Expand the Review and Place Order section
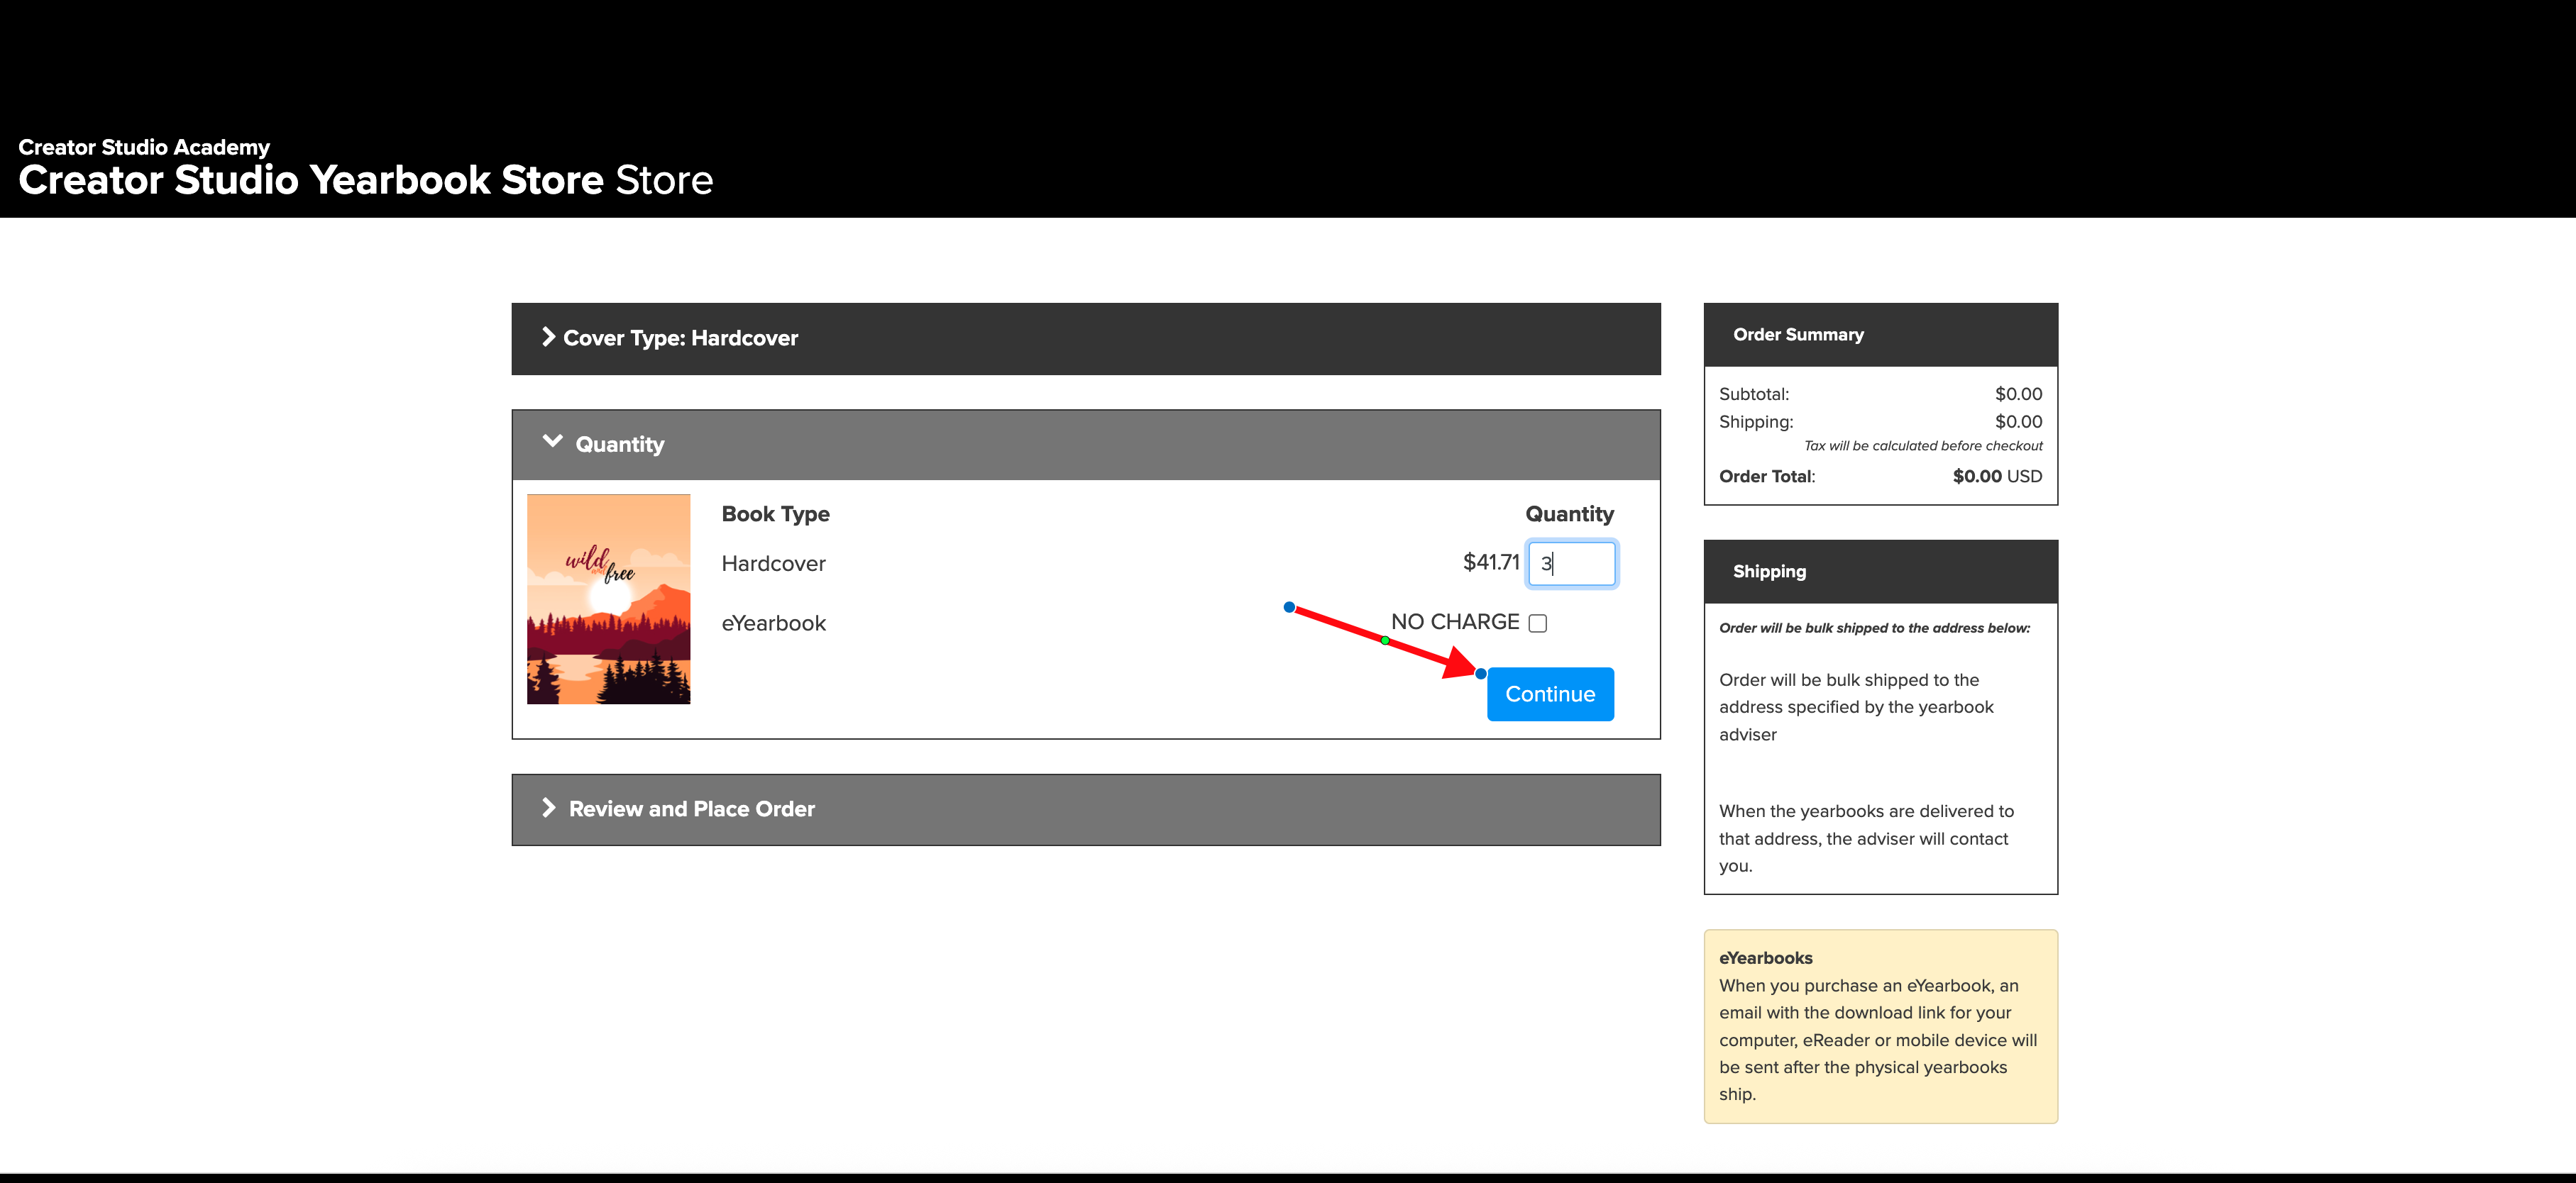 (x=1085, y=809)
